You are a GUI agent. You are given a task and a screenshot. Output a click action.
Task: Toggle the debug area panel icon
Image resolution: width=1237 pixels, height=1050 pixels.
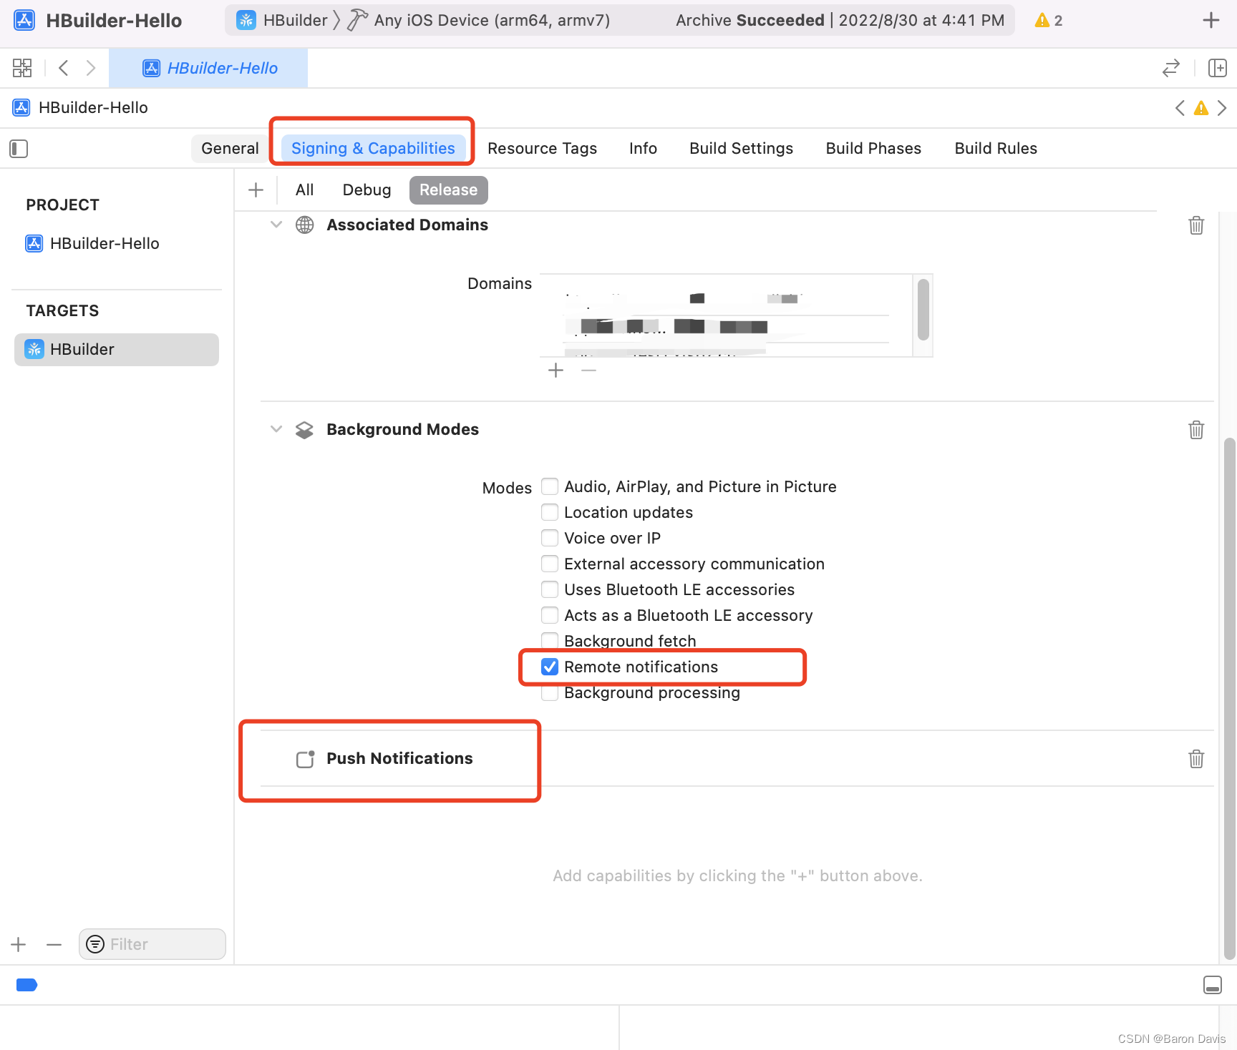[1213, 985]
